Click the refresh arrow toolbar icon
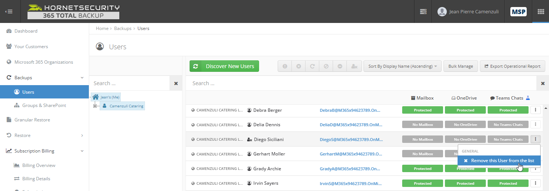549x191 pixels. 312,66
